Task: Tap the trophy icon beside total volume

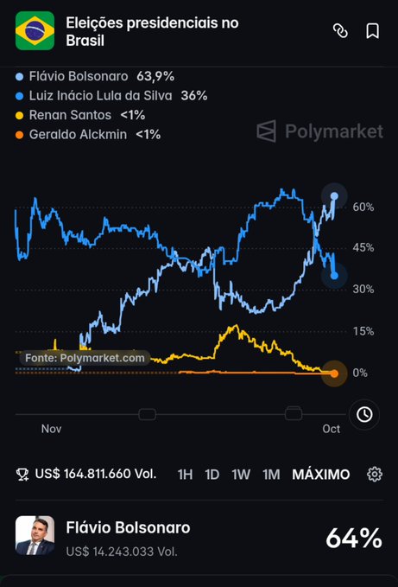Action: pos(22,475)
